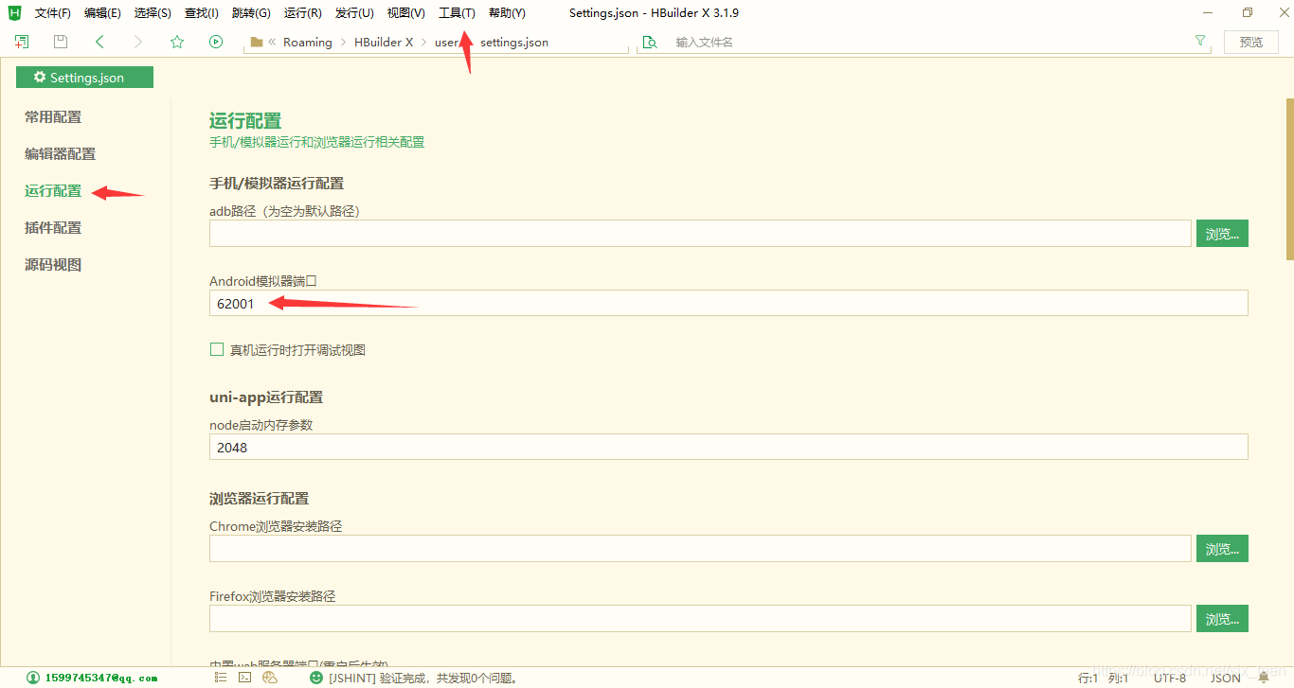Click the new file toolbar icon
The height and width of the screenshot is (688, 1294).
[22, 42]
